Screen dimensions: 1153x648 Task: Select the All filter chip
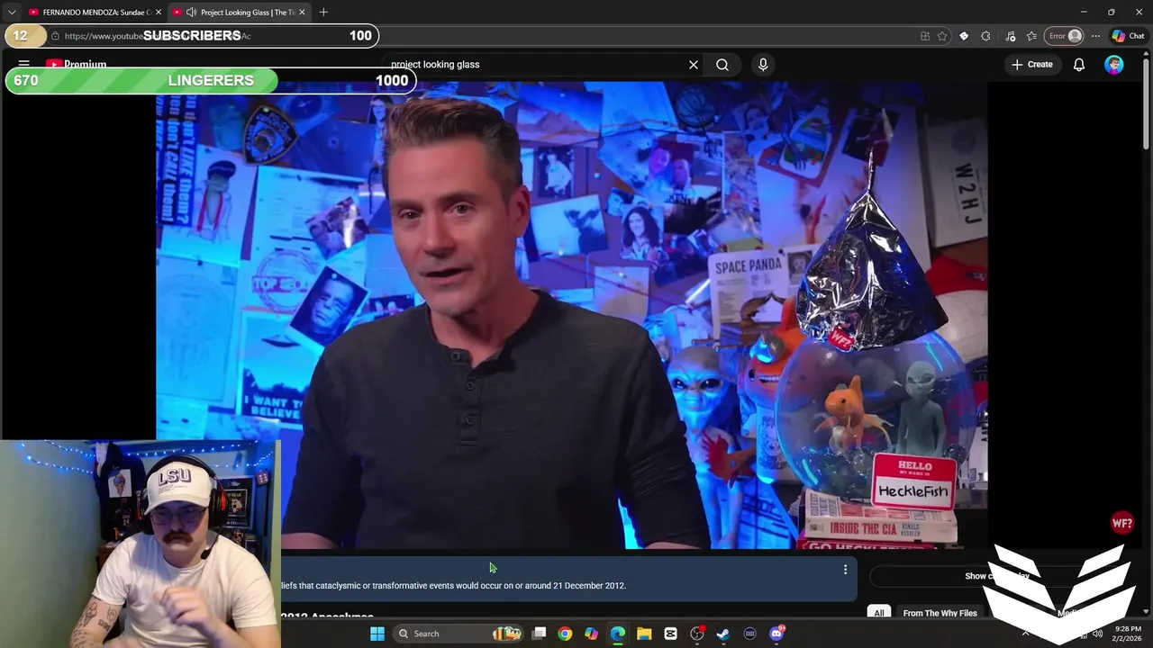[879, 613]
